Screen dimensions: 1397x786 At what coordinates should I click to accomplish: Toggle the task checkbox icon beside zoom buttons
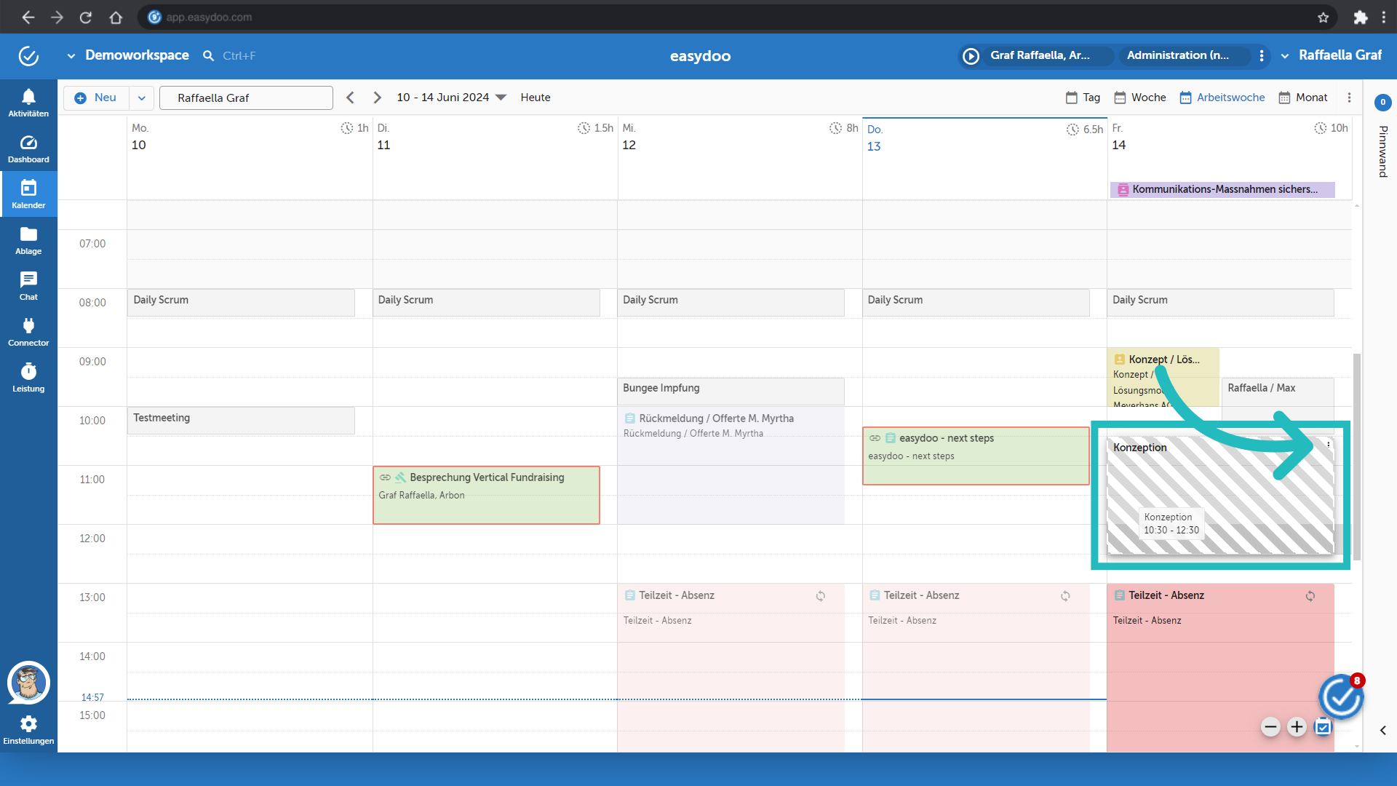tap(1323, 726)
